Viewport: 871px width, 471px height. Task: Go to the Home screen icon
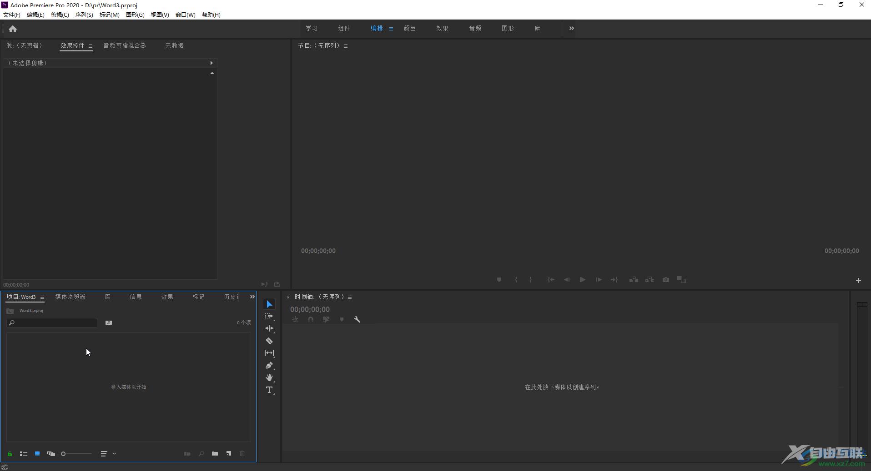click(13, 29)
